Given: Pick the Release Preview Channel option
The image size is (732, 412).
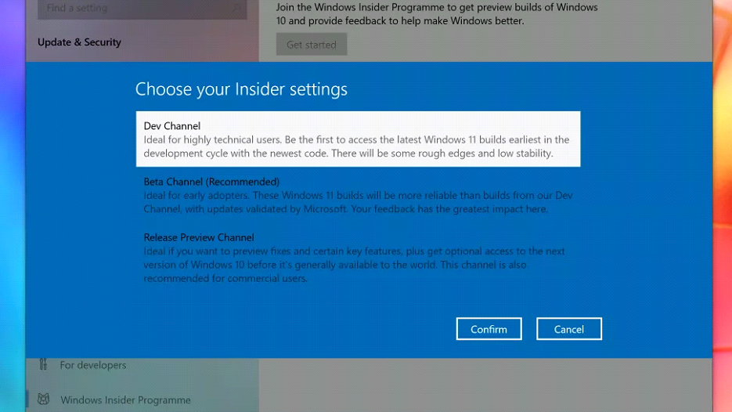Looking at the screenshot, I should [358, 258].
